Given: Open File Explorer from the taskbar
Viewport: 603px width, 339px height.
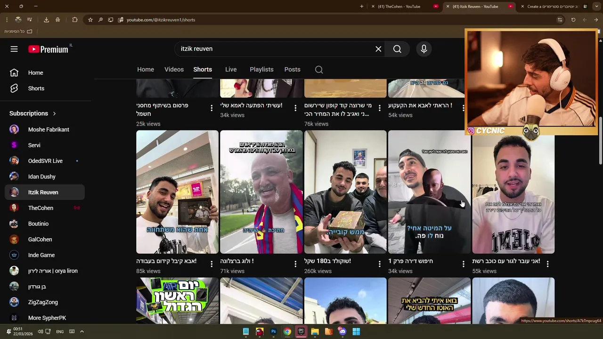Looking at the screenshot, I should point(315,331).
